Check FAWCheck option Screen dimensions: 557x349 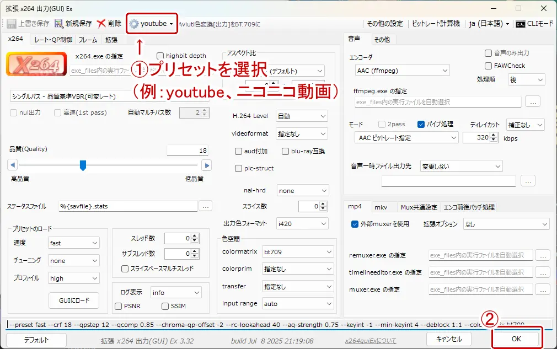488,66
